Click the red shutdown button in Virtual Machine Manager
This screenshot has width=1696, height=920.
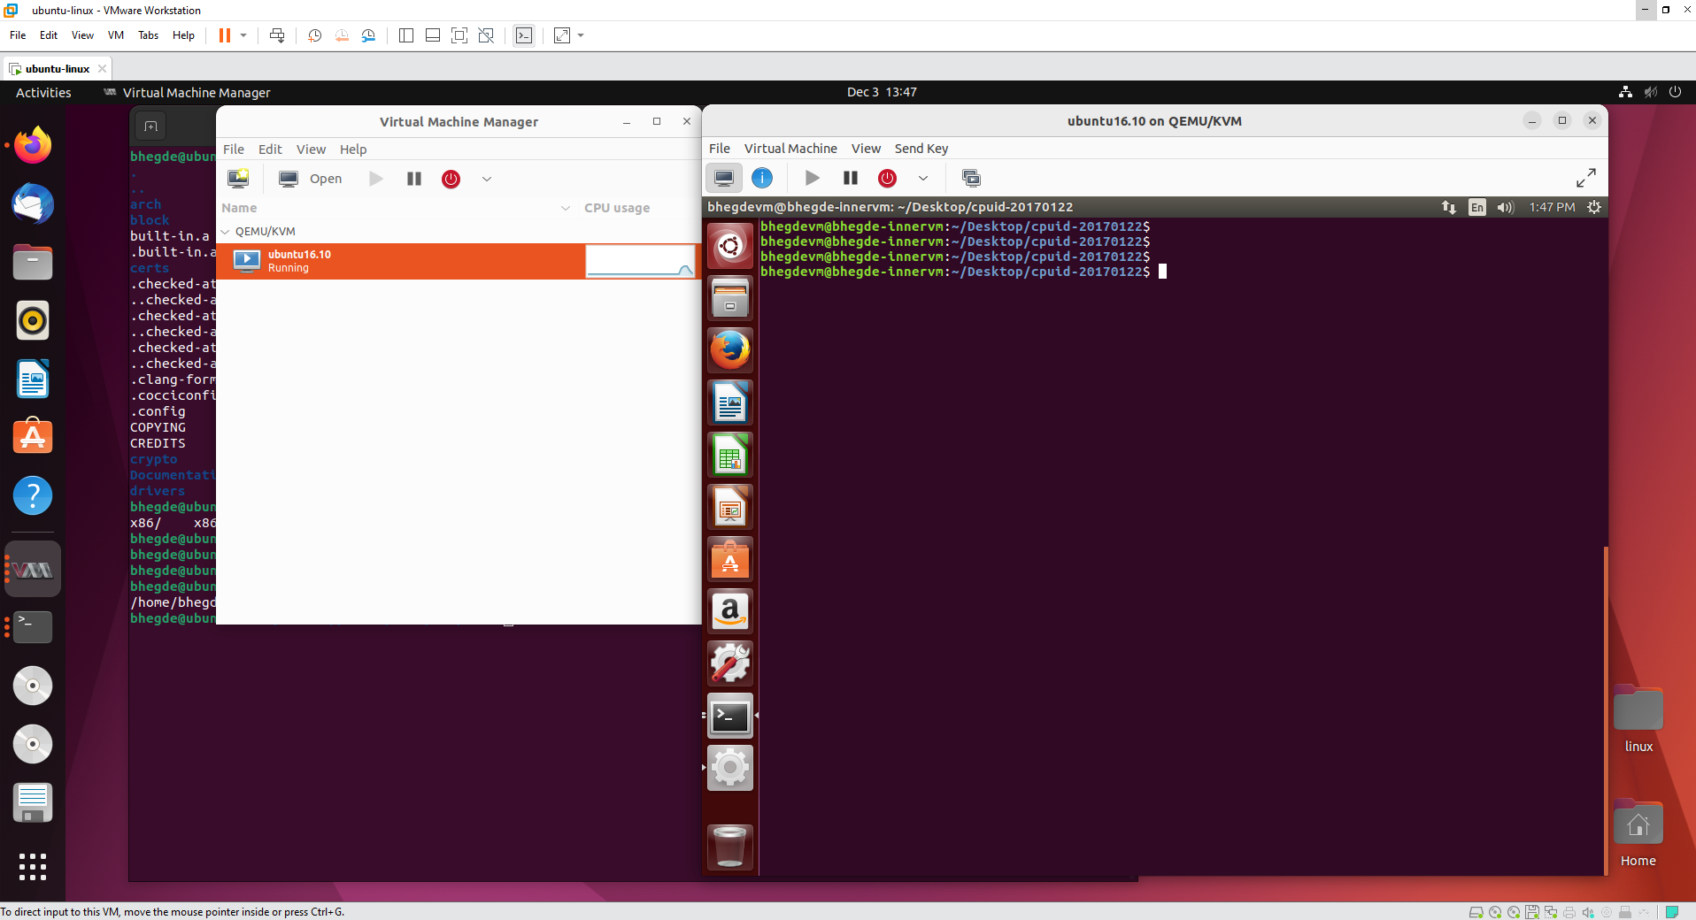pos(451,179)
